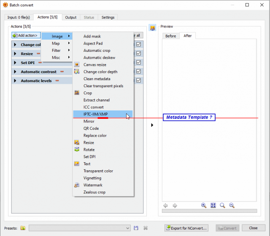The width and height of the screenshot is (270, 236).
Task: Click the Export for NConvert button
Action: click(186, 228)
